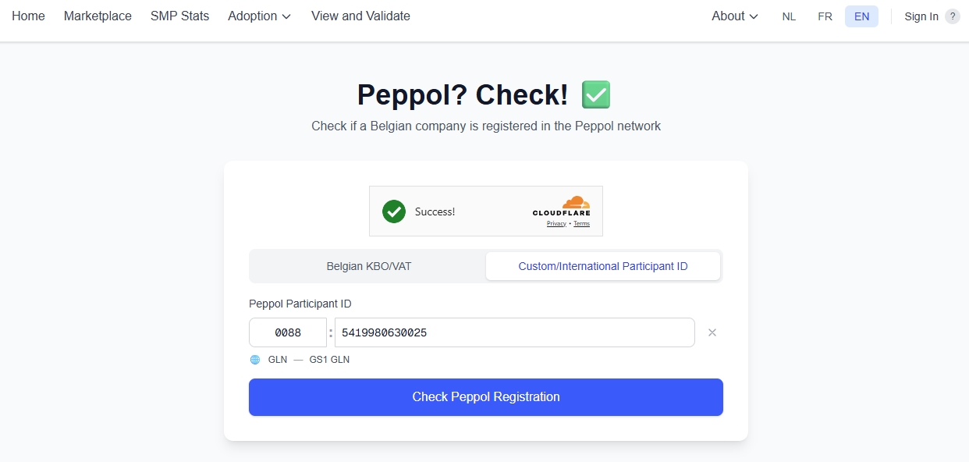Click the help question mark icon
The height and width of the screenshot is (462, 969).
click(x=953, y=16)
